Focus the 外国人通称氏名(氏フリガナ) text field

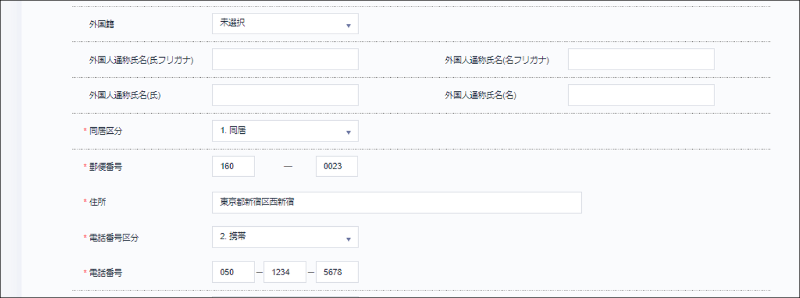click(x=285, y=59)
